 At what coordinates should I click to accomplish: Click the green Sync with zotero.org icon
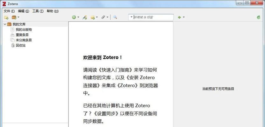(x=258, y=17)
